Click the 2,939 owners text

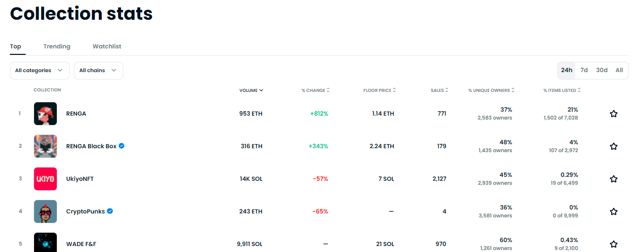click(x=495, y=183)
